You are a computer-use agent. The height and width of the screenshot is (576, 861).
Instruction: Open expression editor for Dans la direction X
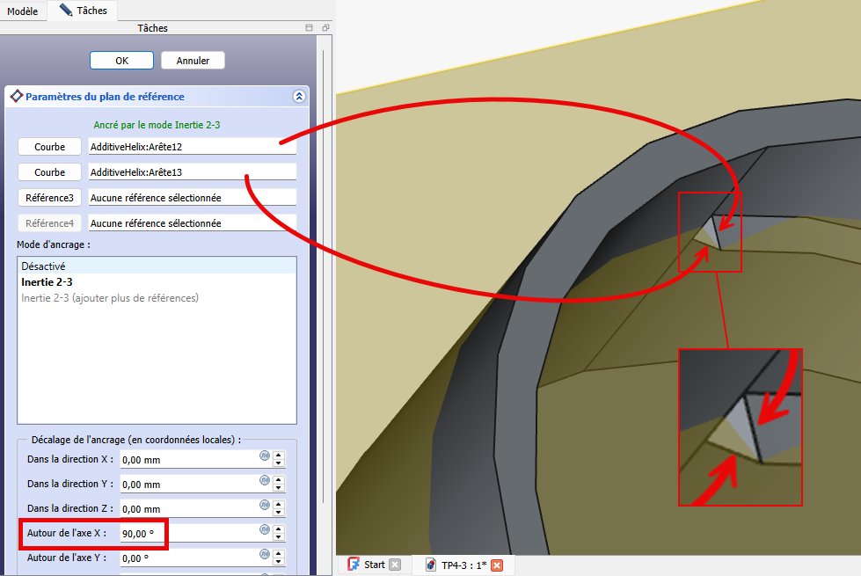click(x=264, y=456)
